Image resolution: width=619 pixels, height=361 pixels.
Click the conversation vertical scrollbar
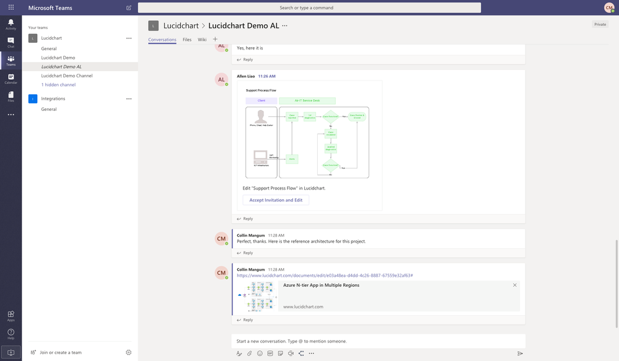point(617,284)
